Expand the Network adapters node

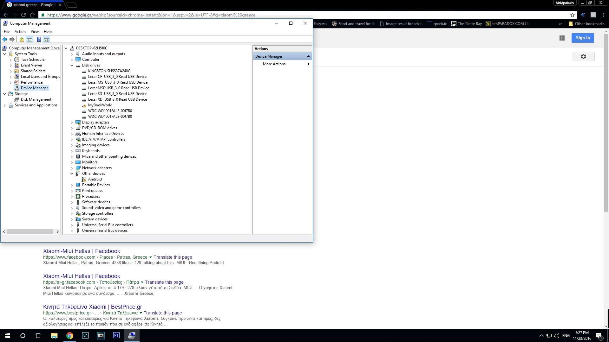[72, 168]
